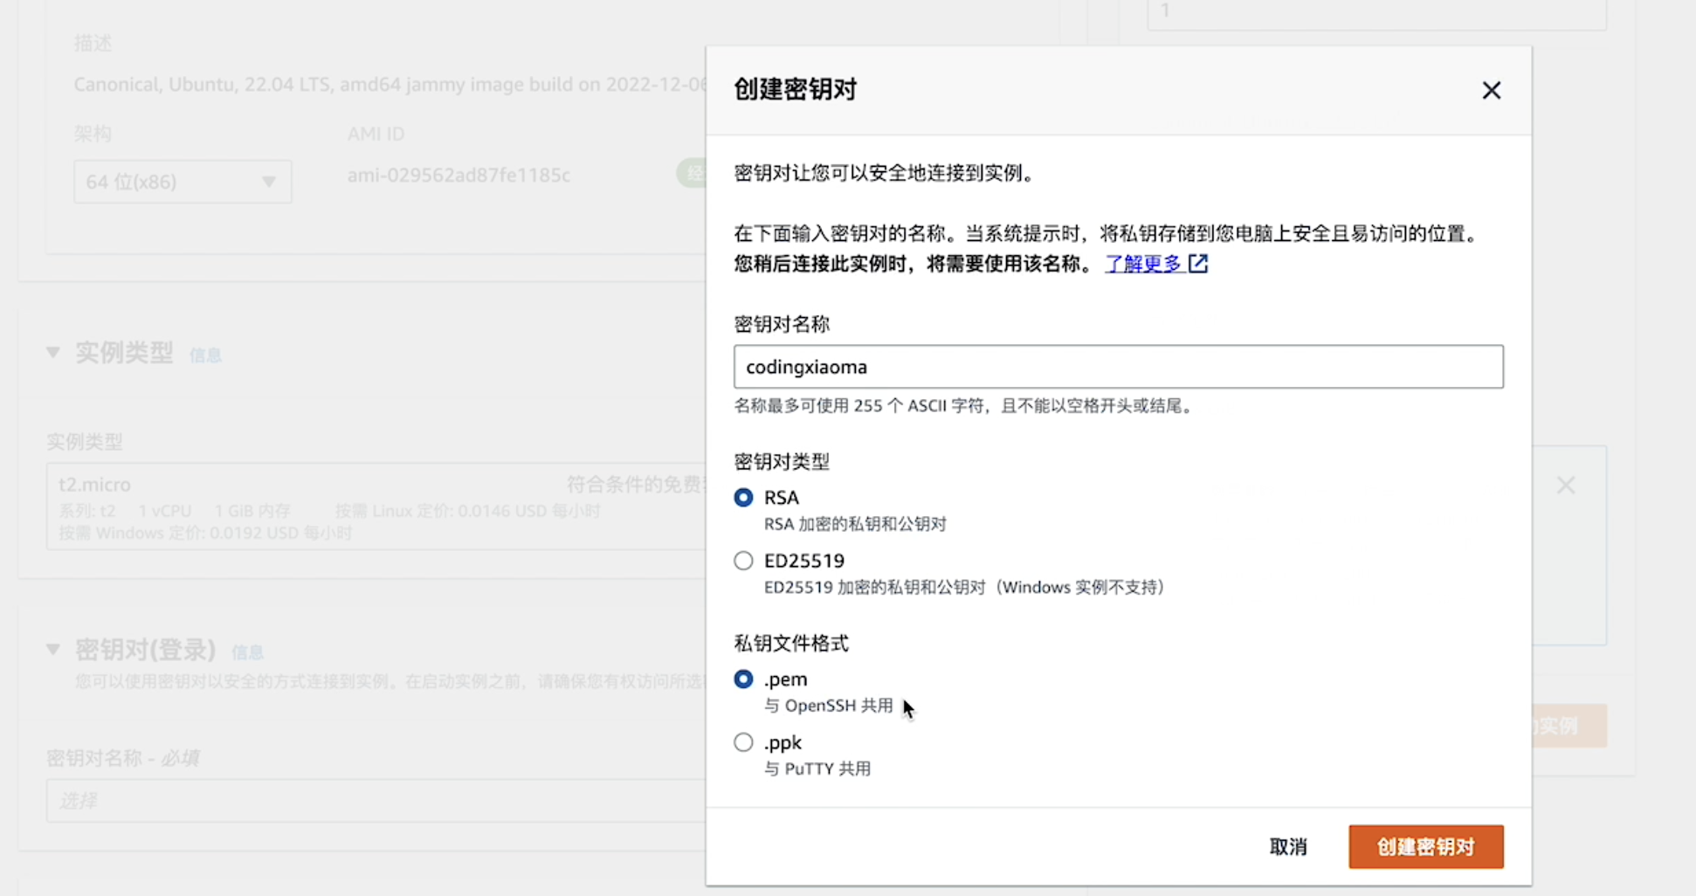Click the orange 创建密钥对 button

click(1425, 846)
